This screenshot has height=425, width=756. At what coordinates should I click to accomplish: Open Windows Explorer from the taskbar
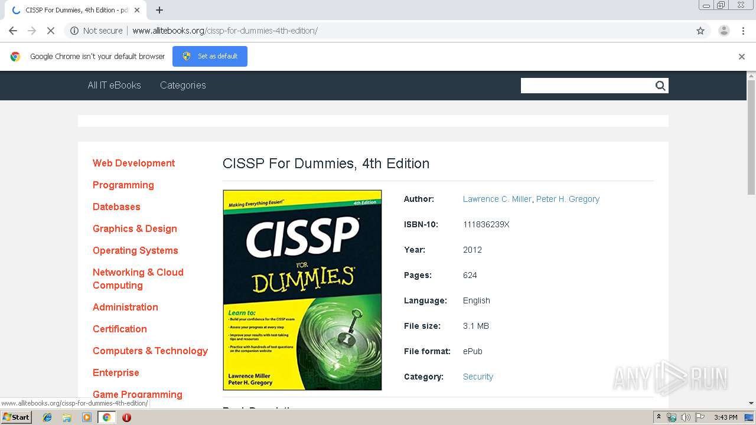tap(67, 417)
